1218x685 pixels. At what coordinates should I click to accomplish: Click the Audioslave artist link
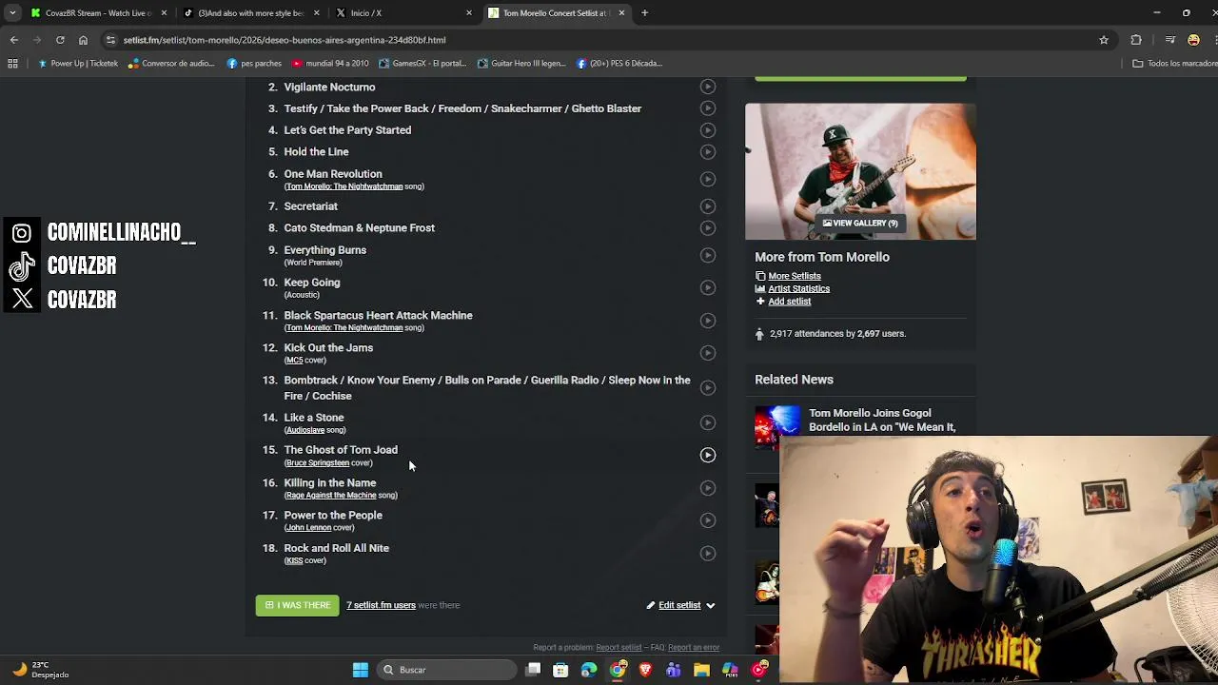click(x=305, y=430)
